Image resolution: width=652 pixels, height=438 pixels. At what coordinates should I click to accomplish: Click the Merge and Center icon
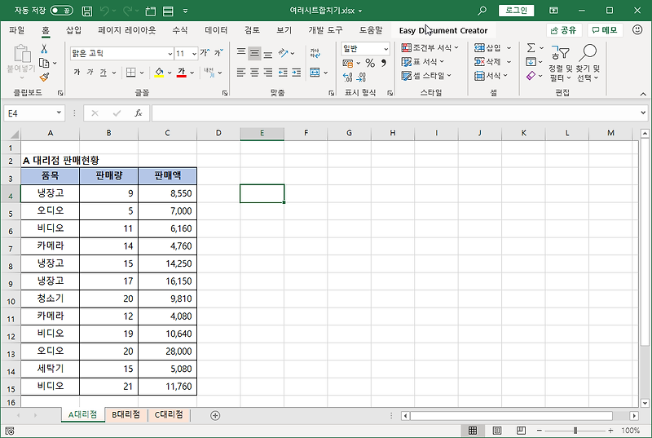(x=315, y=73)
